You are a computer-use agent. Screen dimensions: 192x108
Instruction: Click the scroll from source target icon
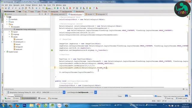click(39, 14)
